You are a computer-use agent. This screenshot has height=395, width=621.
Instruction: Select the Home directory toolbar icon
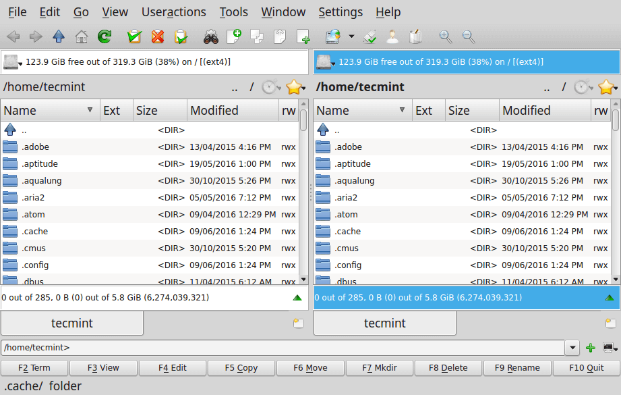[x=82, y=36]
